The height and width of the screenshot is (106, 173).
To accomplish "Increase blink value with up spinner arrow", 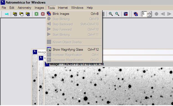I will (x=149, y=13).
